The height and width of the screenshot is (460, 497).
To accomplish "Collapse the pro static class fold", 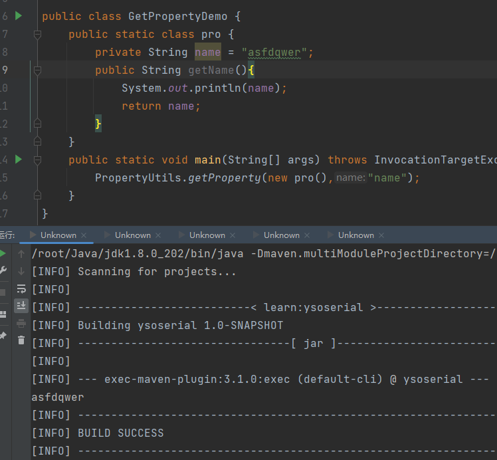I will (x=37, y=34).
